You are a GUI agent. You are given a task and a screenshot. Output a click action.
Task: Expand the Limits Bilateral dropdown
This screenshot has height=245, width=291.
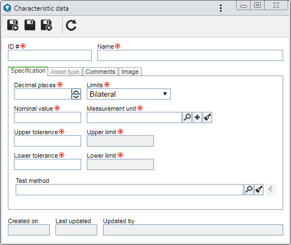(x=129, y=94)
